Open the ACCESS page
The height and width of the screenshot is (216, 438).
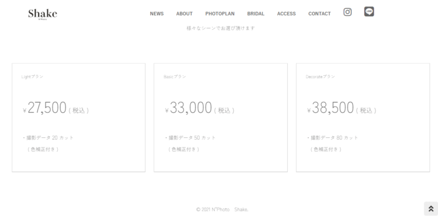click(x=286, y=13)
